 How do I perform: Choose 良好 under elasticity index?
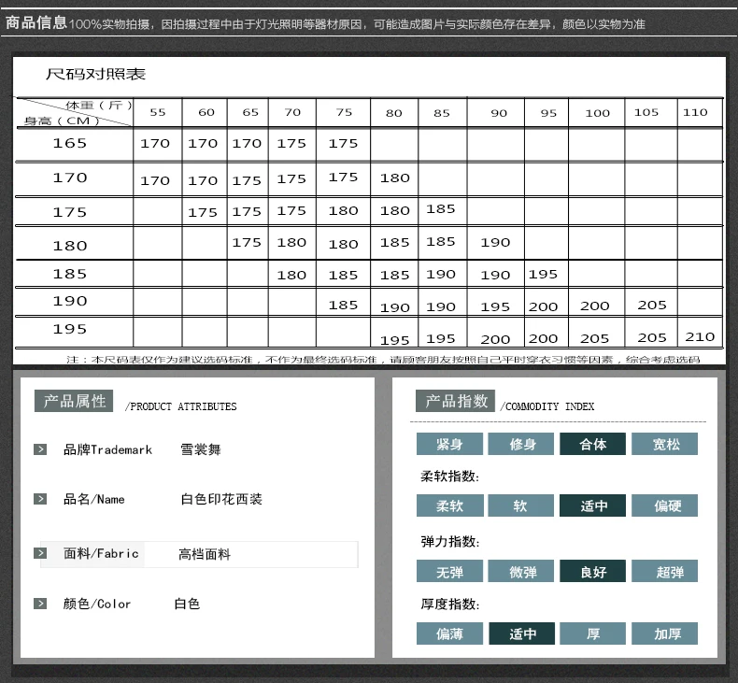tap(592, 572)
